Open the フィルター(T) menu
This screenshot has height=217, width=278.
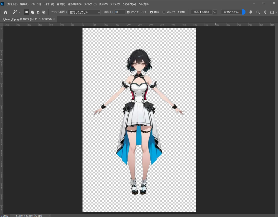pyautogui.click(x=90, y=4)
